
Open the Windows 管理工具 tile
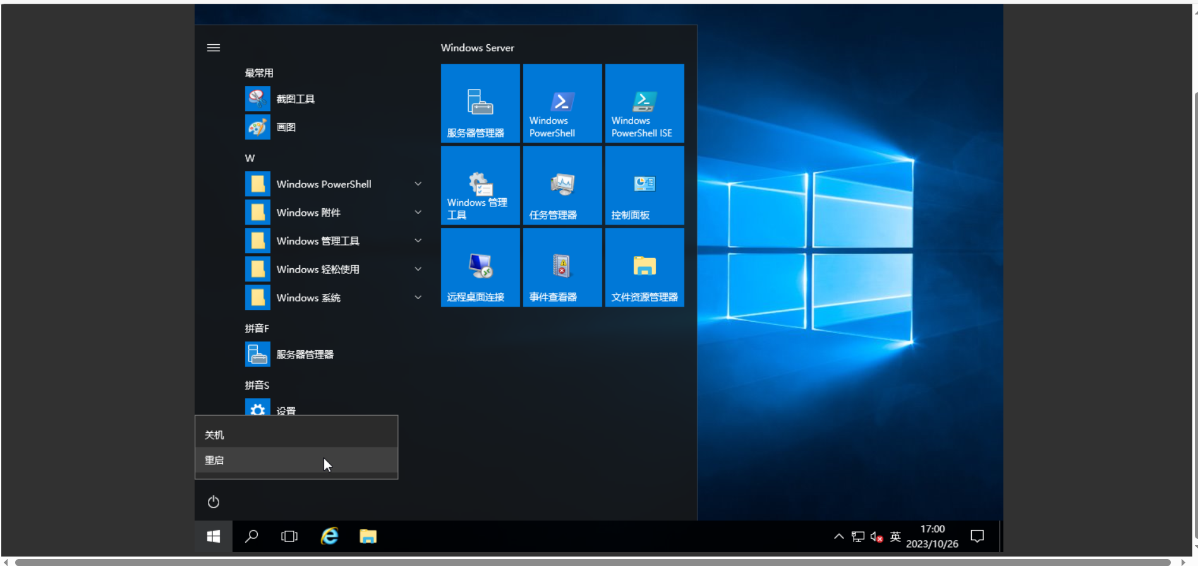(480, 185)
